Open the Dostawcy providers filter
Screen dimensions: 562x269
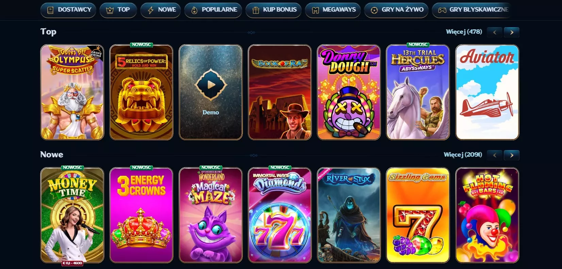tap(68, 10)
